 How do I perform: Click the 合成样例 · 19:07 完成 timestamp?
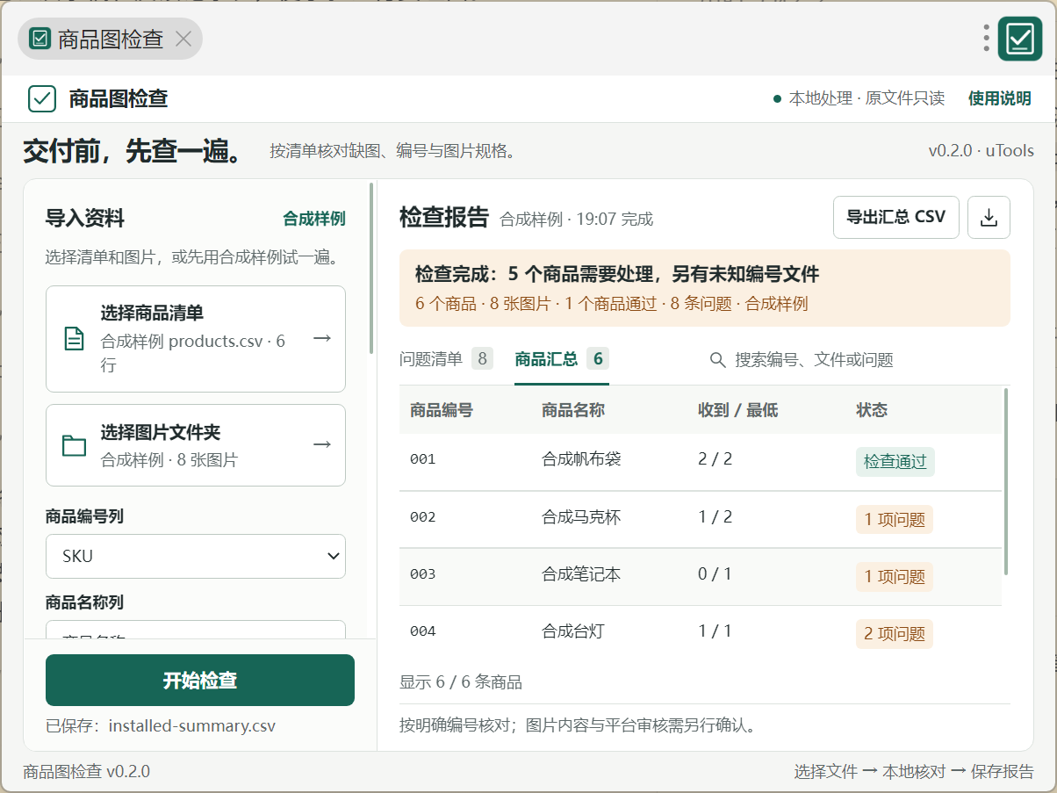coord(577,220)
